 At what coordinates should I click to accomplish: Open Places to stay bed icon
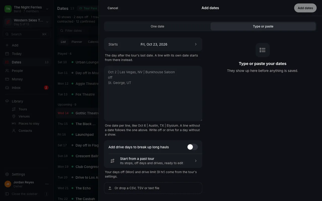[x=14, y=124]
